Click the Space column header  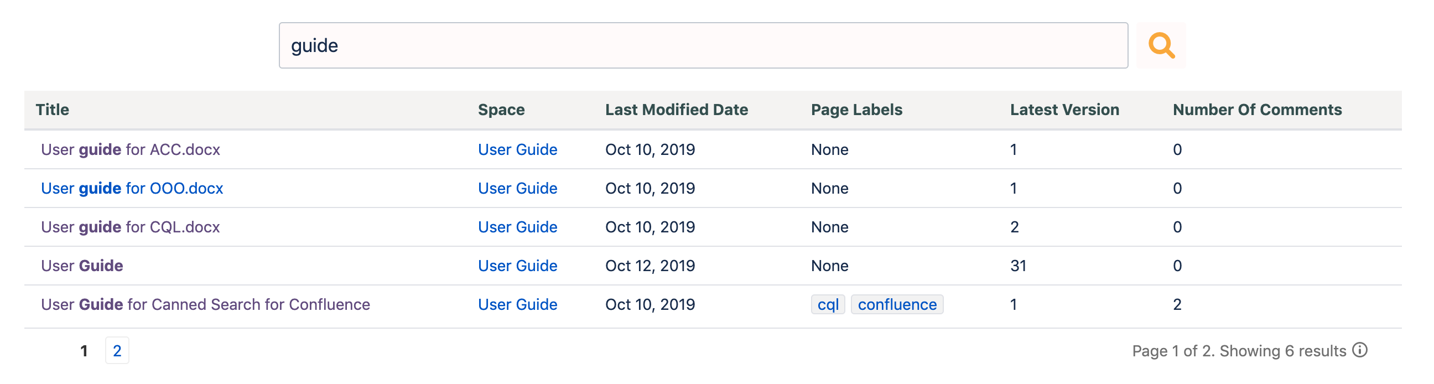coord(501,110)
